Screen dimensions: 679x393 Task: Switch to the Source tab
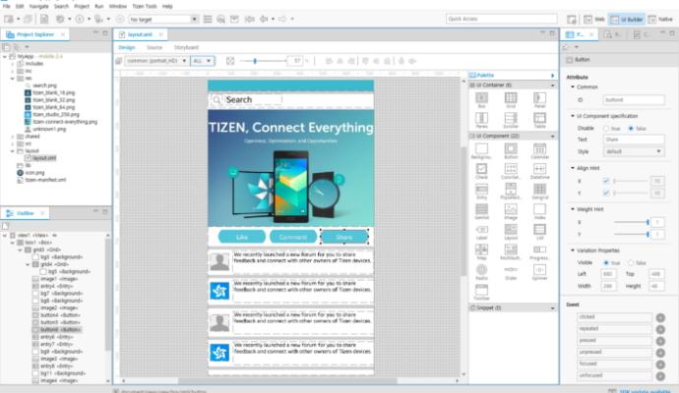click(x=154, y=47)
